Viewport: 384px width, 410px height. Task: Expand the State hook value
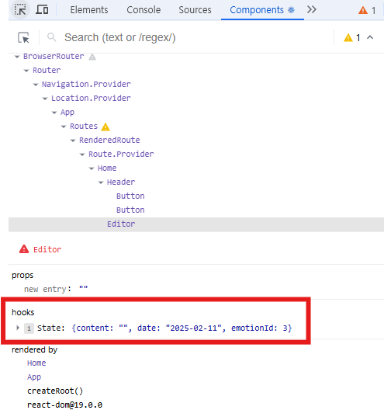pos(18,328)
